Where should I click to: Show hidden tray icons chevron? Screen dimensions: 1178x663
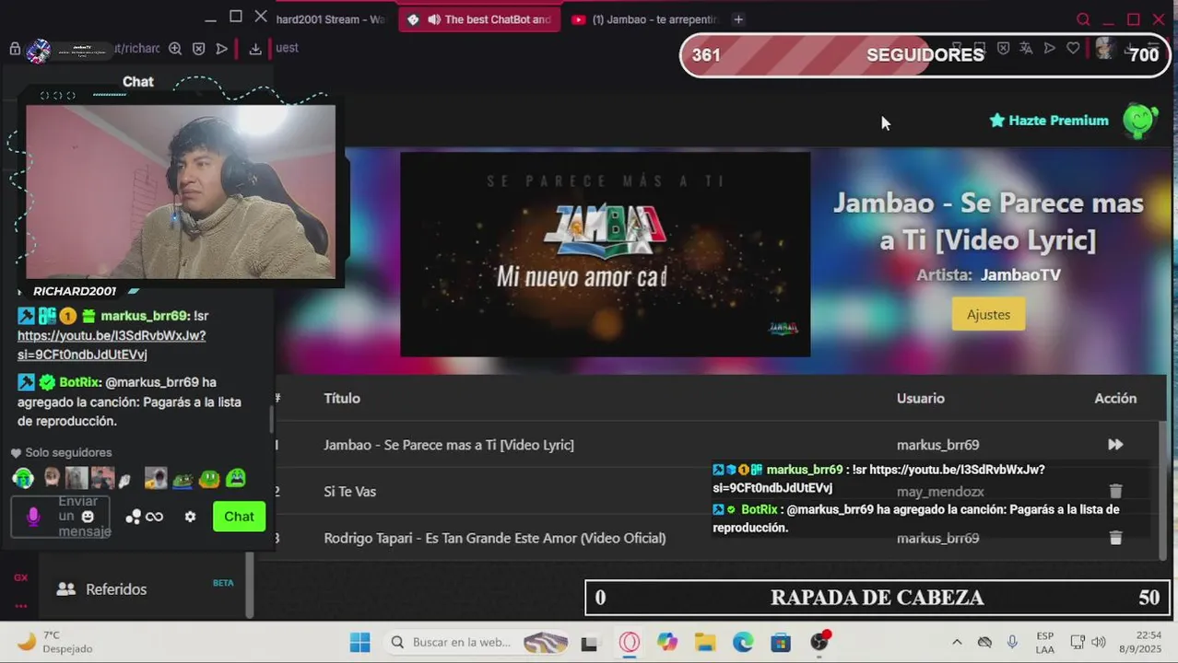click(x=957, y=642)
